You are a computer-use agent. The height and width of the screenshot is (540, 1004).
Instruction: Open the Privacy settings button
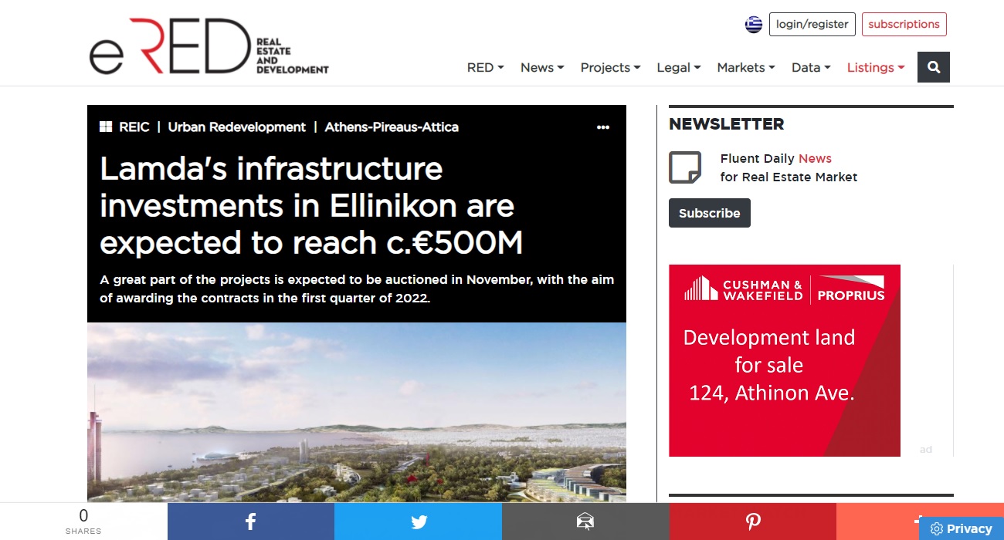pos(962,528)
